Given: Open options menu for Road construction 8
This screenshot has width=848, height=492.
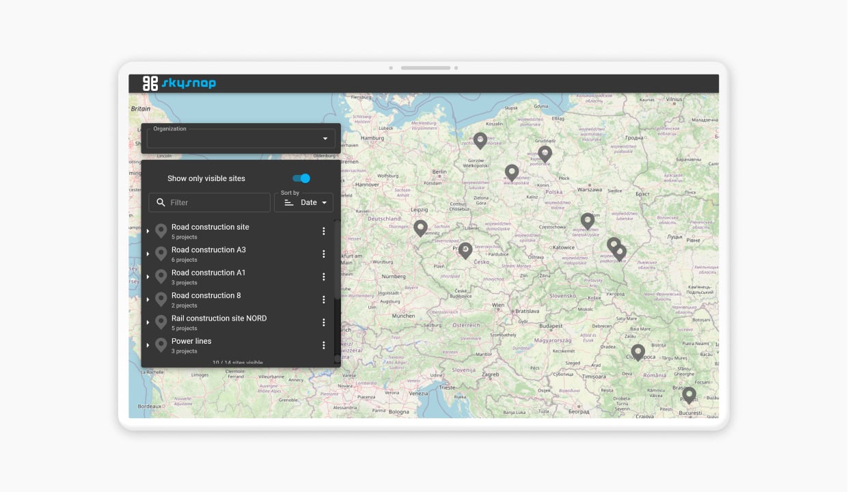Looking at the screenshot, I should point(324,299).
